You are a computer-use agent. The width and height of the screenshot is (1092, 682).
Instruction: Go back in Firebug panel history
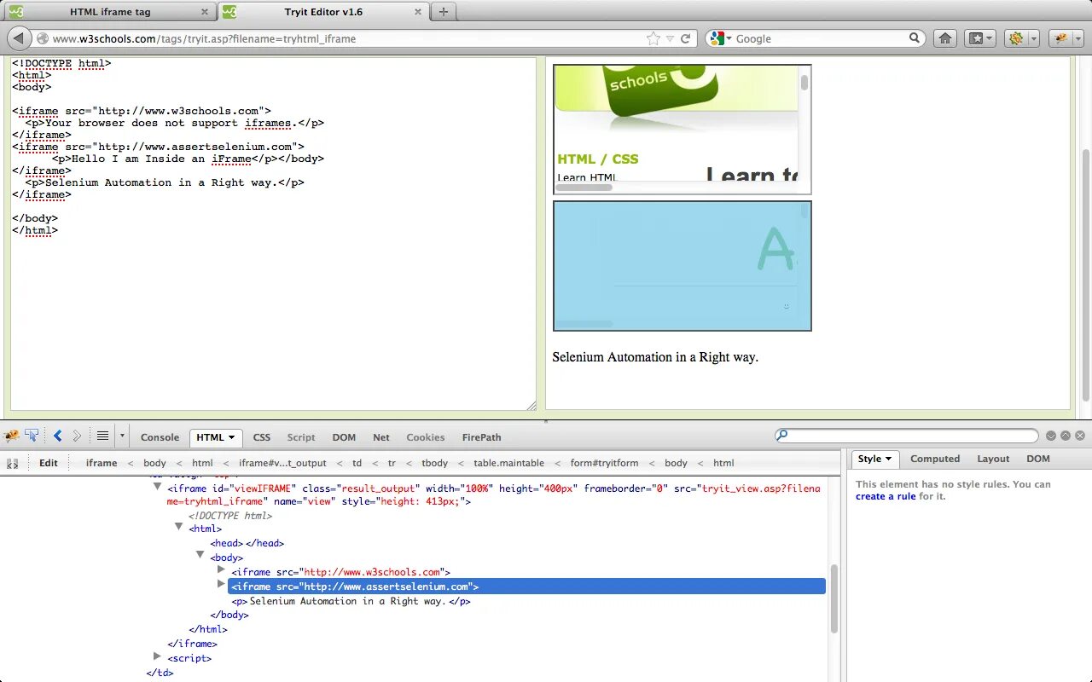click(x=58, y=436)
